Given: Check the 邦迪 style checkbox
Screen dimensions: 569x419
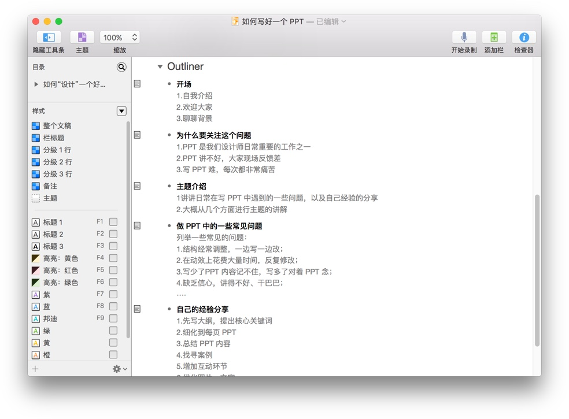Looking at the screenshot, I should pyautogui.click(x=113, y=318).
